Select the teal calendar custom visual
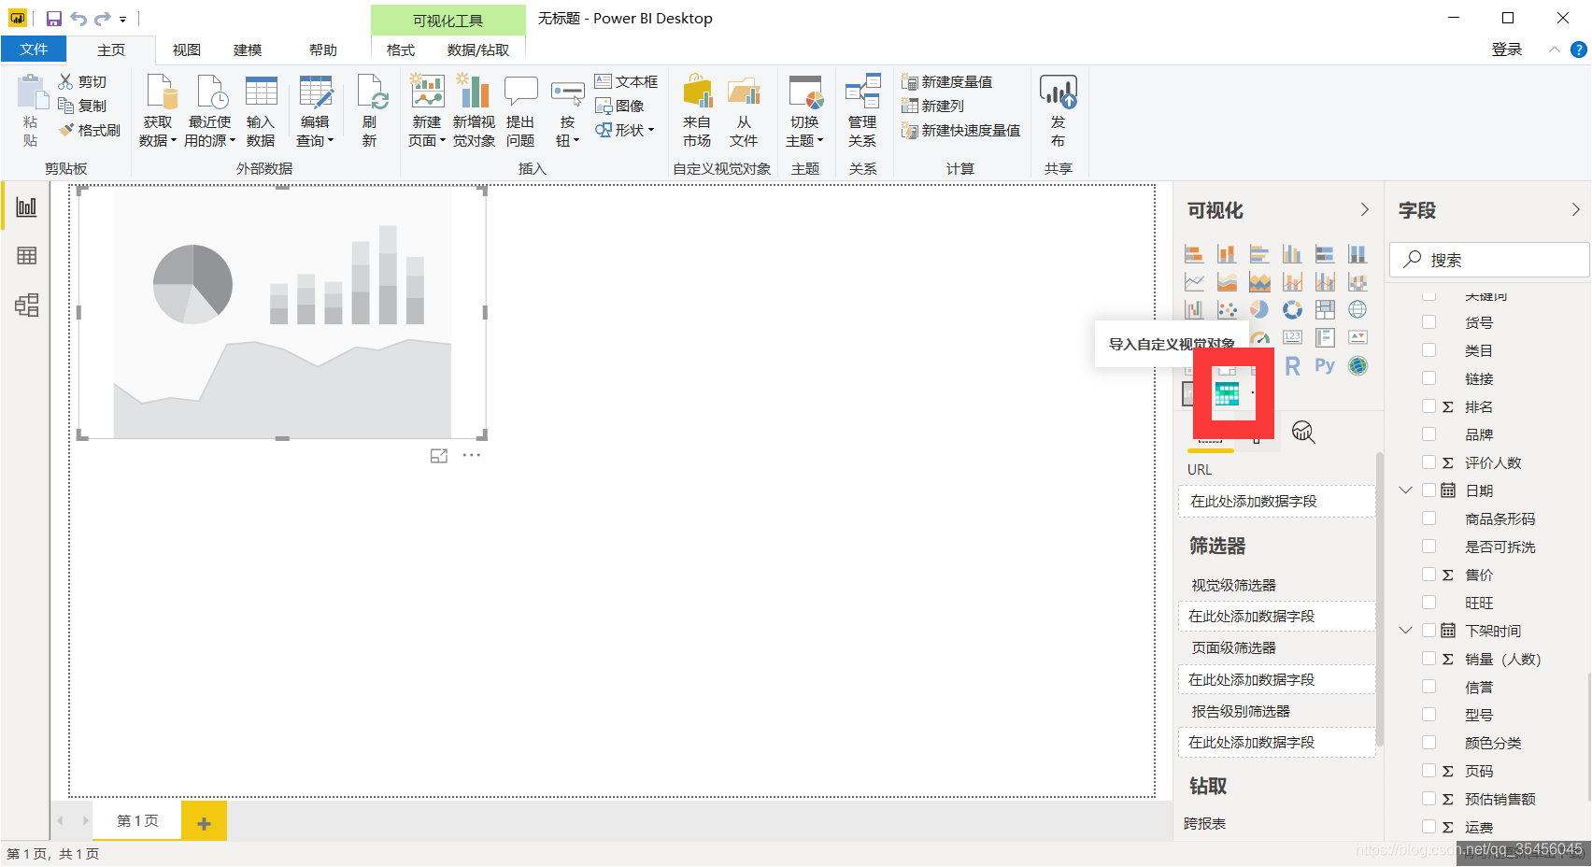 1227,394
